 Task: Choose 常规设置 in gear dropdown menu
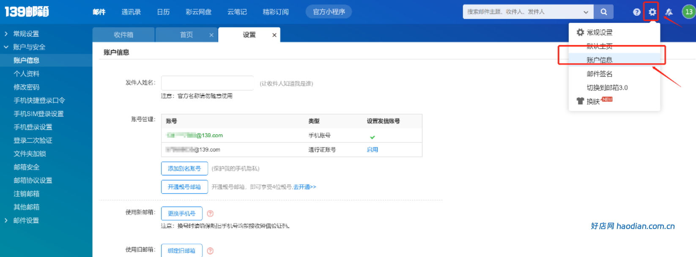click(599, 33)
